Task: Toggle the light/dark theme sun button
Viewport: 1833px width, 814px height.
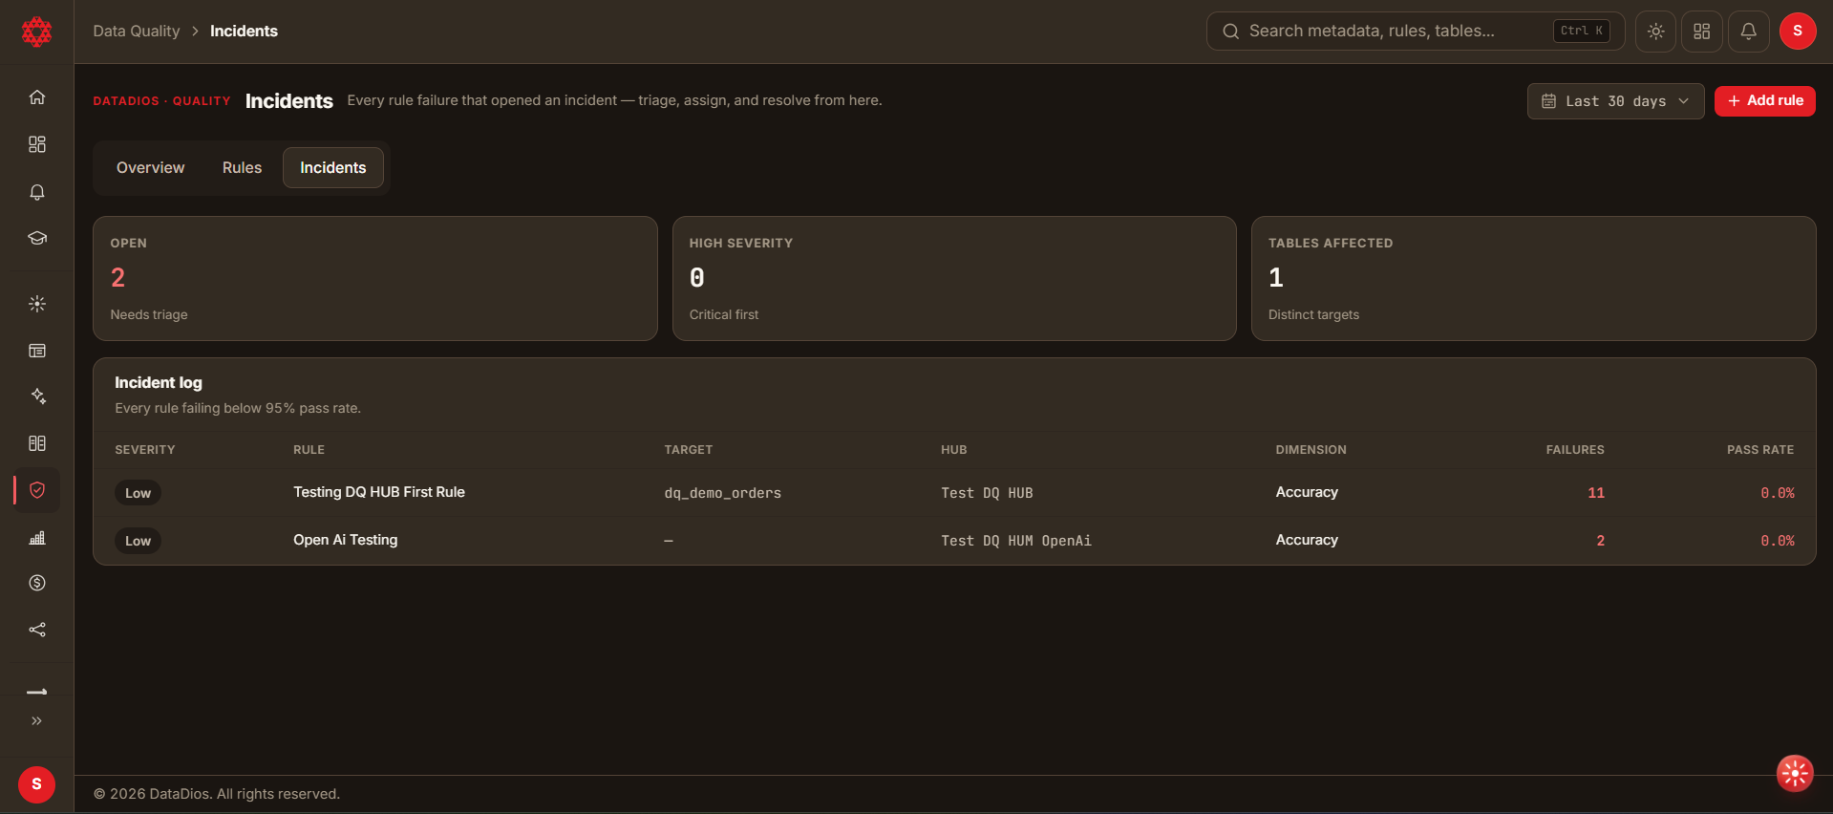Action: click(x=1656, y=32)
